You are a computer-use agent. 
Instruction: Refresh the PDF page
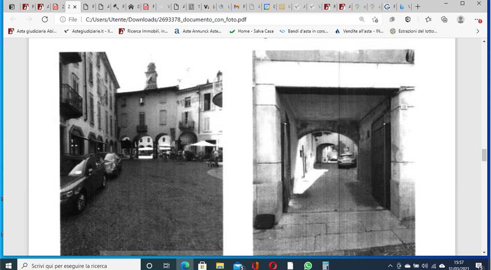[45, 20]
